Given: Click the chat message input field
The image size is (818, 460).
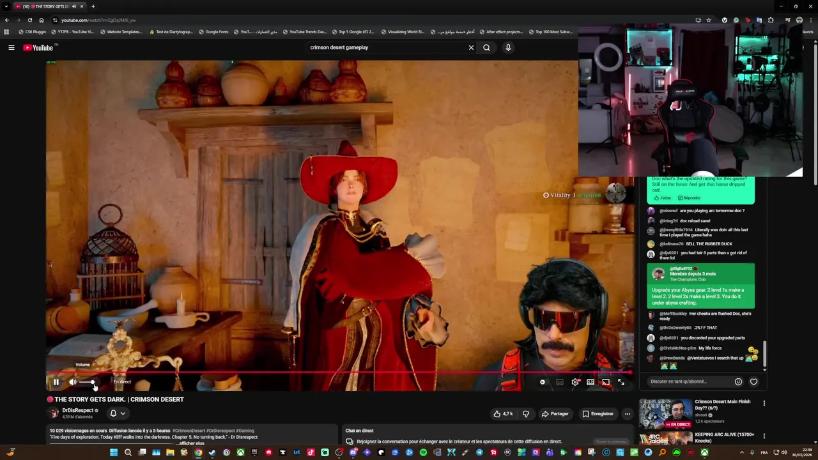Looking at the screenshot, I should tap(688, 381).
